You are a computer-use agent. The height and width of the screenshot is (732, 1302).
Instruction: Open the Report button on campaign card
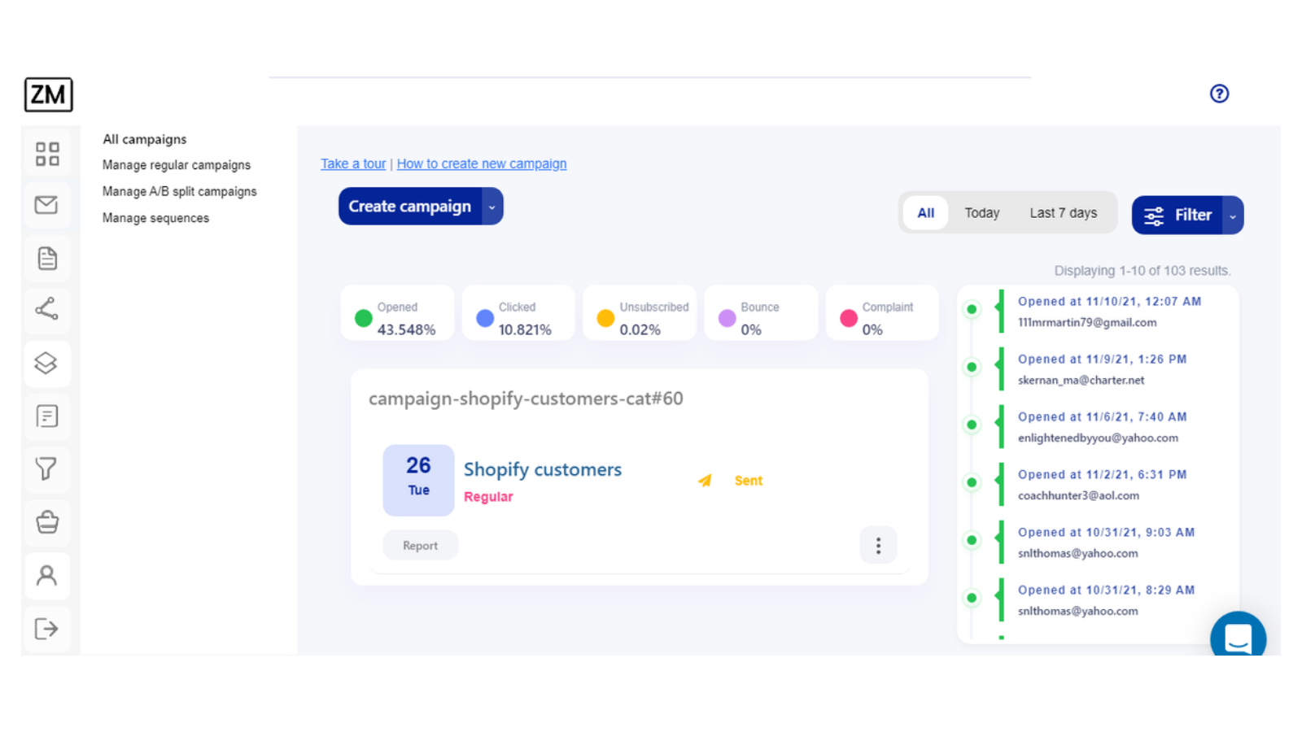pyautogui.click(x=420, y=546)
